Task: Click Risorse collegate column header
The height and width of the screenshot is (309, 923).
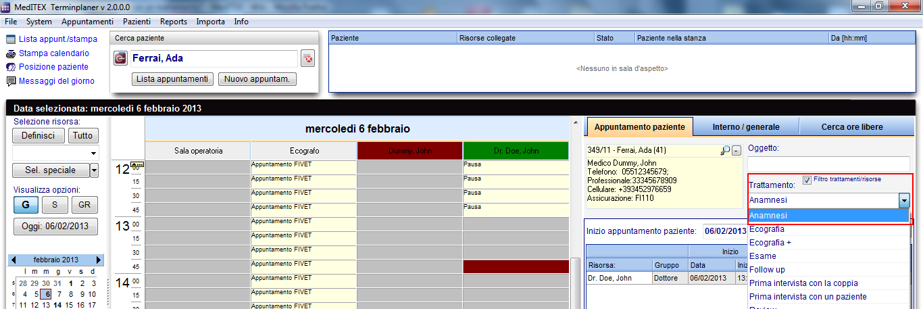Action: (525, 38)
